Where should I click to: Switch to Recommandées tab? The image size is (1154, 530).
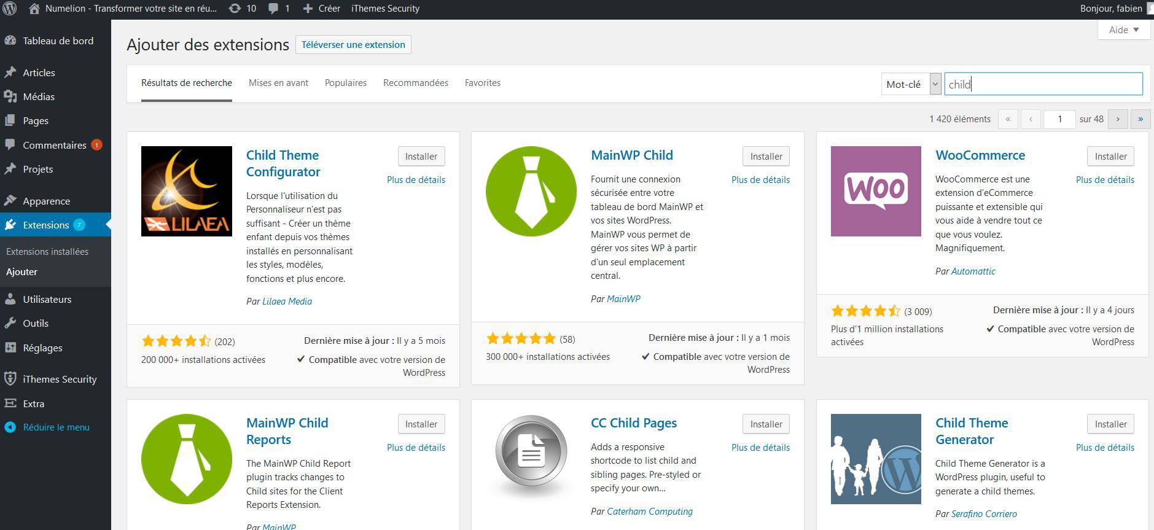(x=416, y=83)
